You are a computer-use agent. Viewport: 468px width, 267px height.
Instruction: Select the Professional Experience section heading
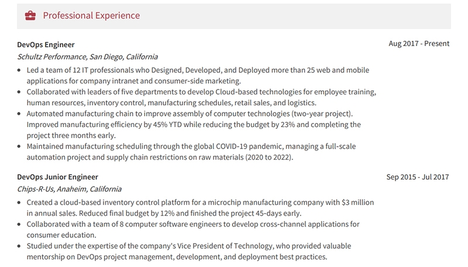[x=91, y=16]
